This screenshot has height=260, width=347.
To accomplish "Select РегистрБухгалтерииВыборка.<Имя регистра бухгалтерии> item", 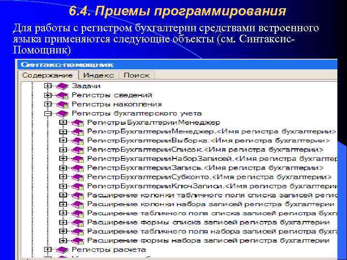I will click(x=209, y=141).
